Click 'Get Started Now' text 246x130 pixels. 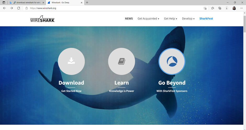[x=71, y=91]
